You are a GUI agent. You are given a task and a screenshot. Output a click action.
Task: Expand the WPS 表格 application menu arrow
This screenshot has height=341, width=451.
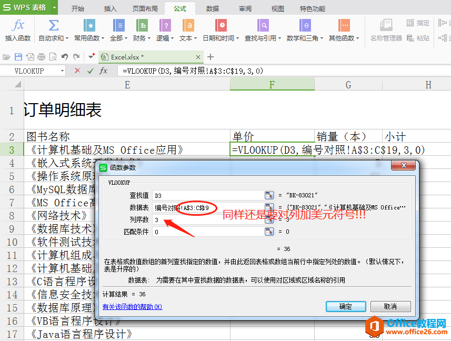click(54, 7)
